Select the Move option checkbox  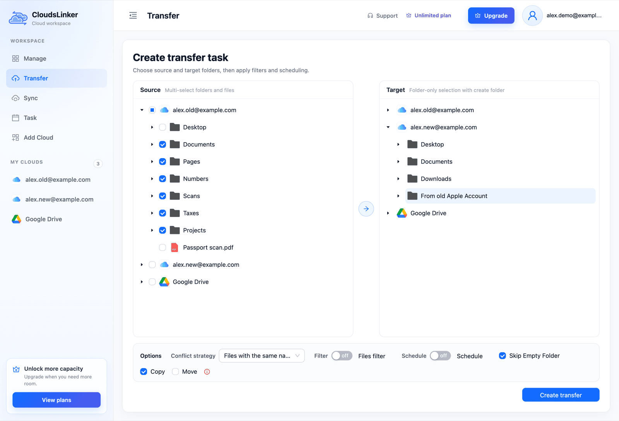click(175, 372)
